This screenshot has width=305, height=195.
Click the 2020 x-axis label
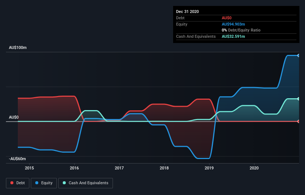[254, 168]
